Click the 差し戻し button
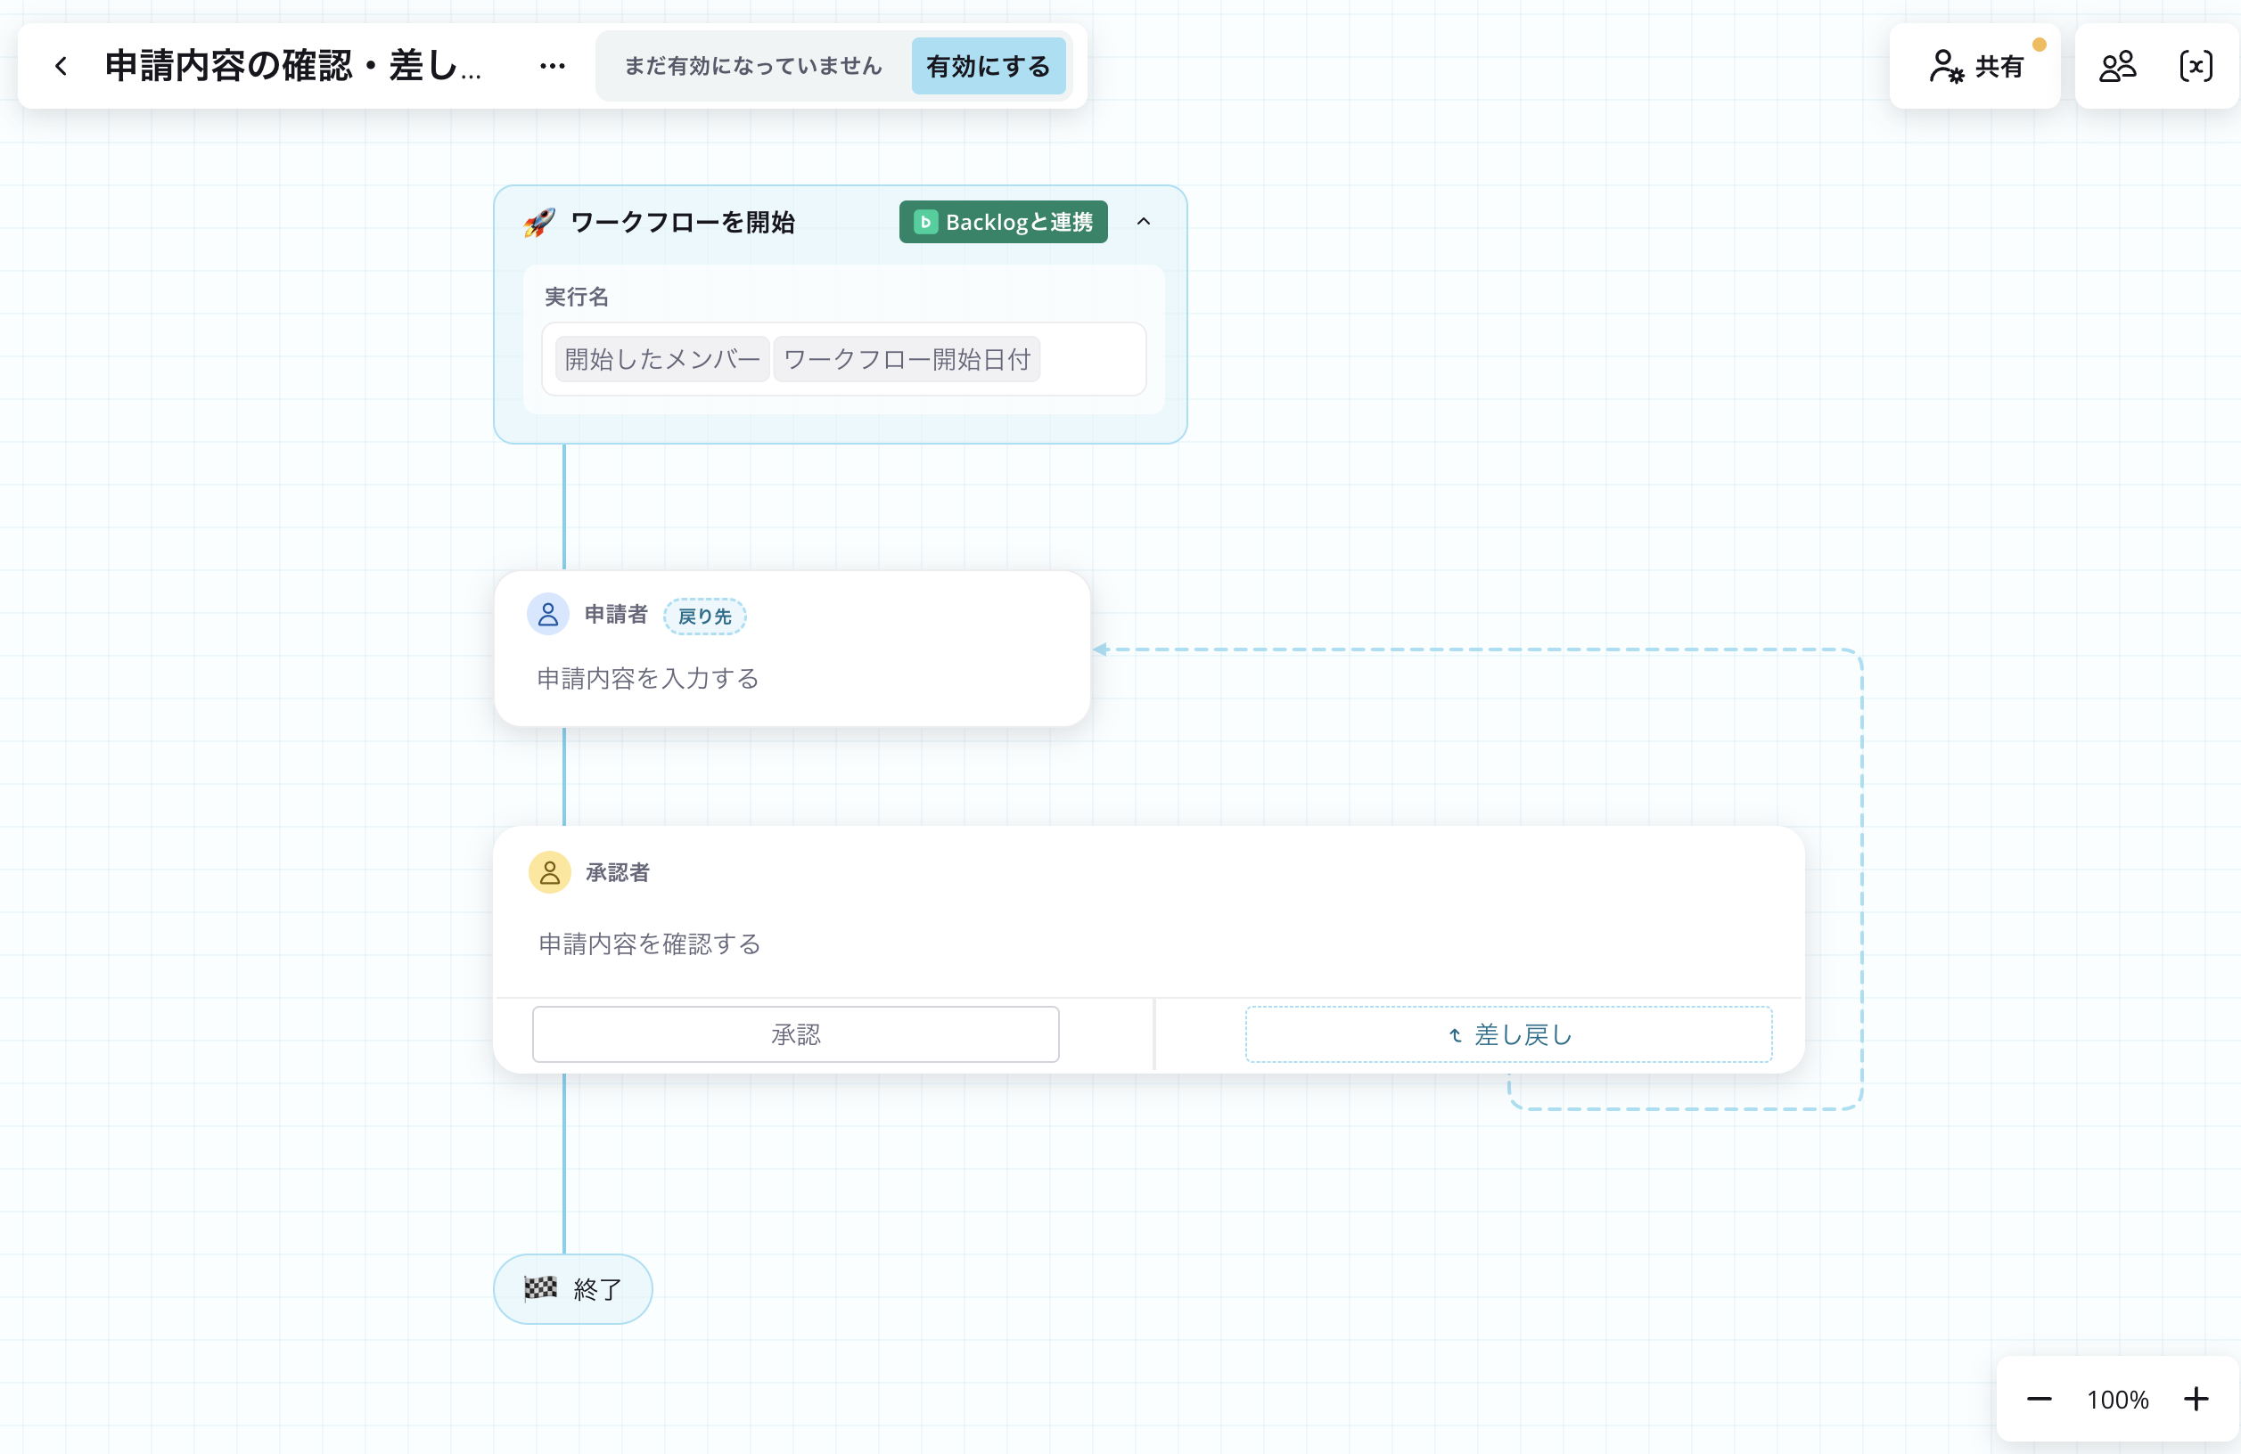Image resolution: width=2241 pixels, height=1454 pixels. point(1508,1034)
